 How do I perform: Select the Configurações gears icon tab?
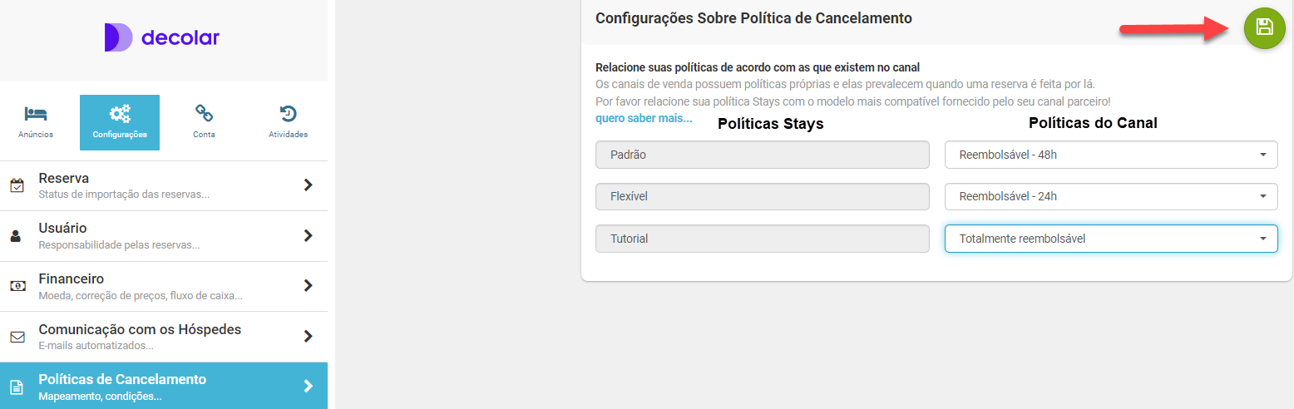coord(120,115)
